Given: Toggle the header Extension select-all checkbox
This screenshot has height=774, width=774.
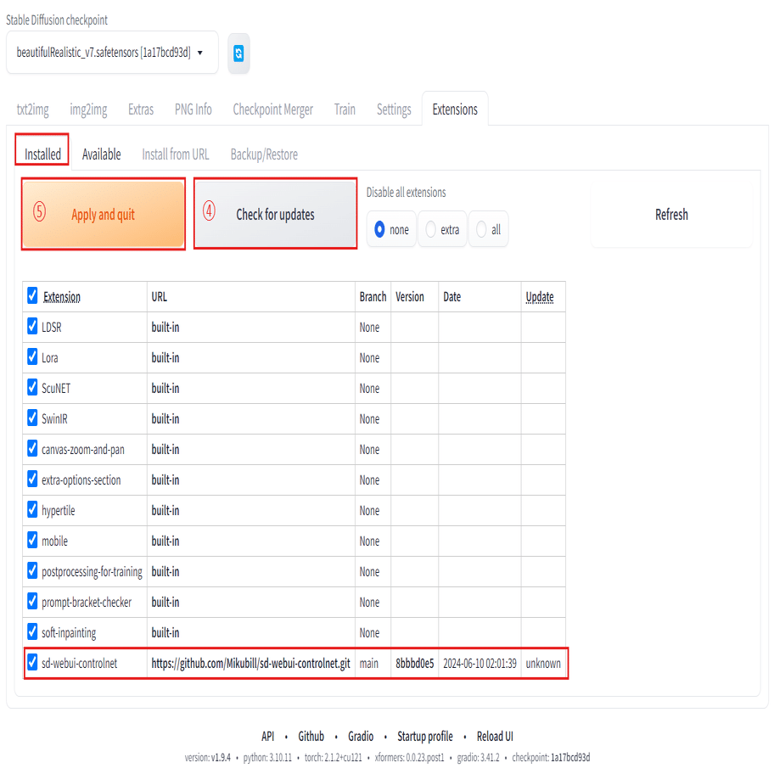Looking at the screenshot, I should pos(32,295).
